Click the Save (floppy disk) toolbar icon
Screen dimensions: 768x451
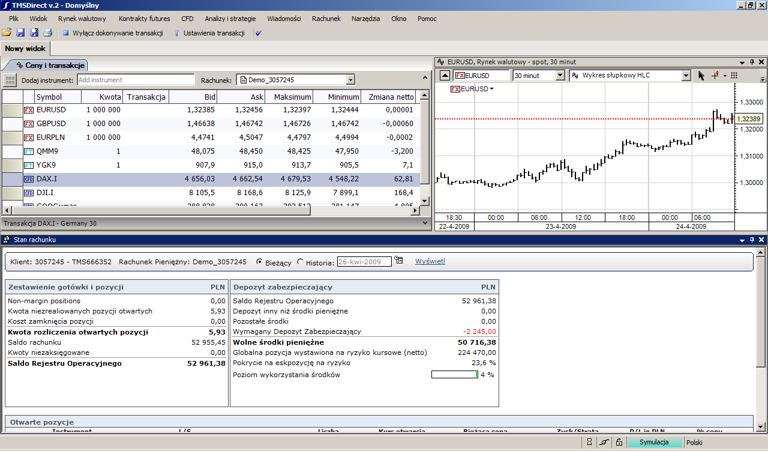20,33
